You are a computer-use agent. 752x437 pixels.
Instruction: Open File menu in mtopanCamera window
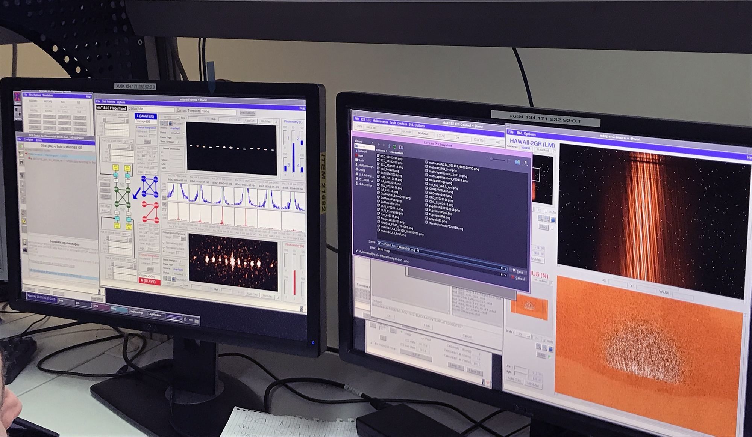[x=511, y=132]
